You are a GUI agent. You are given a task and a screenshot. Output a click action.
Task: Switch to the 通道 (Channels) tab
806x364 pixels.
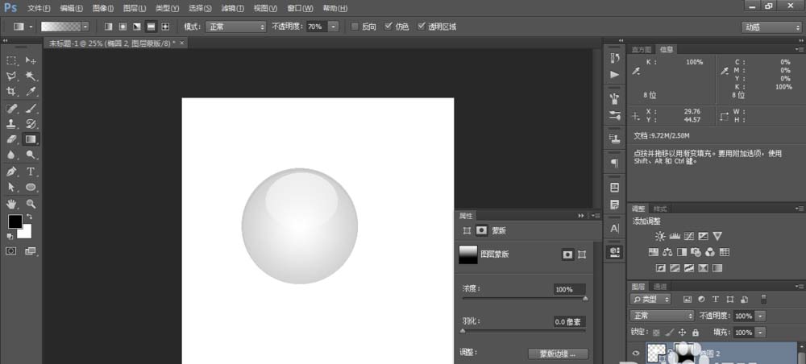pos(660,286)
